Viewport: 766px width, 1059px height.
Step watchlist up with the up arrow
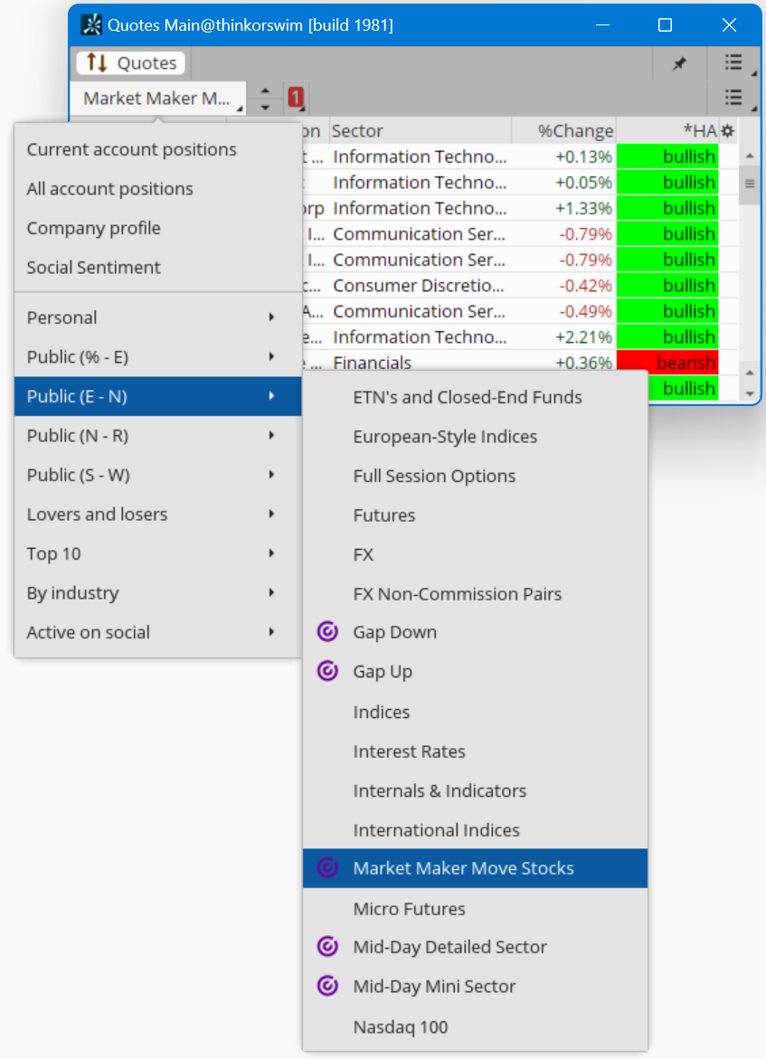coord(266,90)
